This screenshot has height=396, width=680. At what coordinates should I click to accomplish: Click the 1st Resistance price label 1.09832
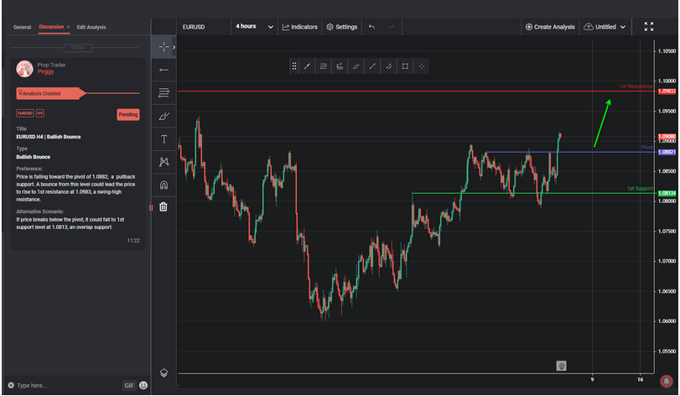(667, 91)
